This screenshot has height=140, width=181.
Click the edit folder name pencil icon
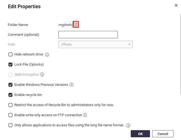(x=76, y=25)
